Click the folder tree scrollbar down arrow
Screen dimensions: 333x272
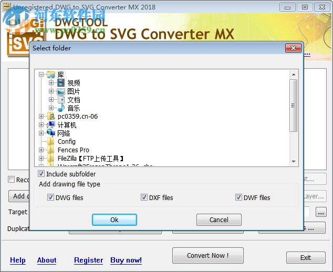coord(294,162)
